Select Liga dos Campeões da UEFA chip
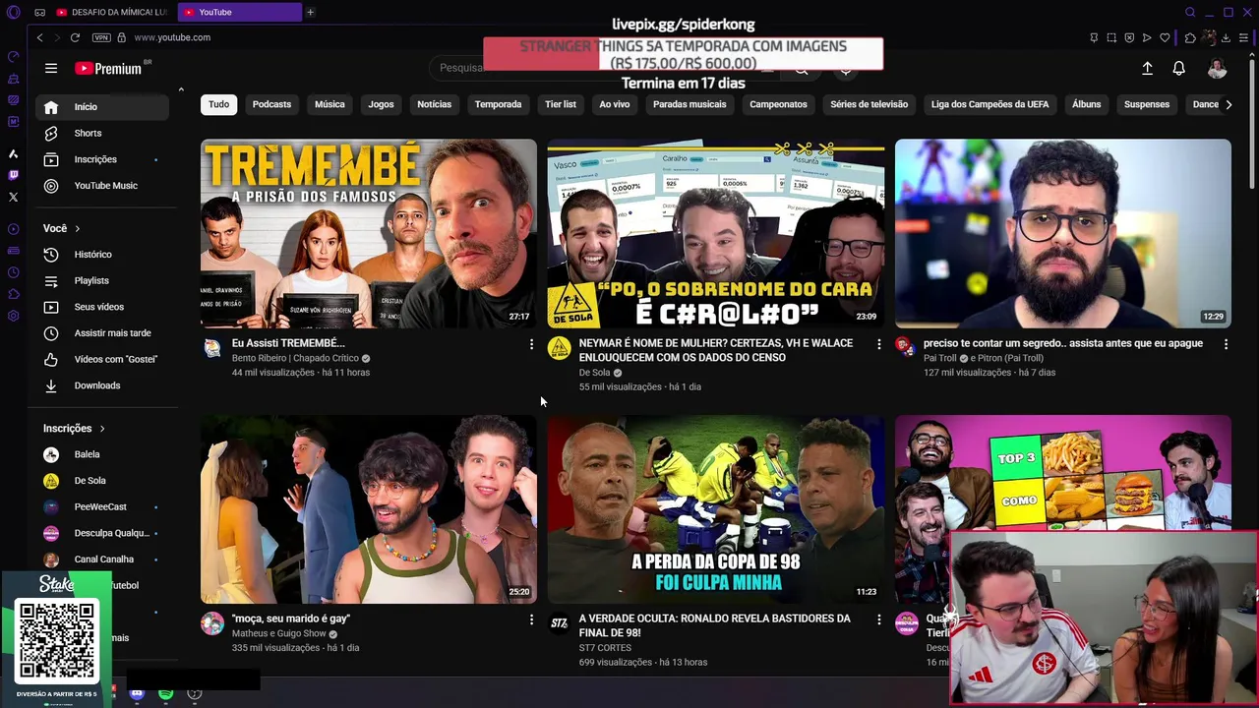The width and height of the screenshot is (1259, 708). point(989,104)
